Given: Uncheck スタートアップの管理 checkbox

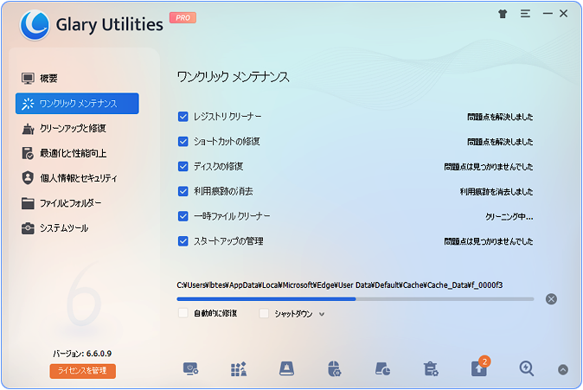Looking at the screenshot, I should coord(183,241).
